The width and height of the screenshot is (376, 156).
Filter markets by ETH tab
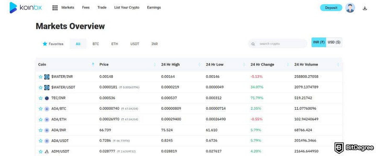[115, 44]
